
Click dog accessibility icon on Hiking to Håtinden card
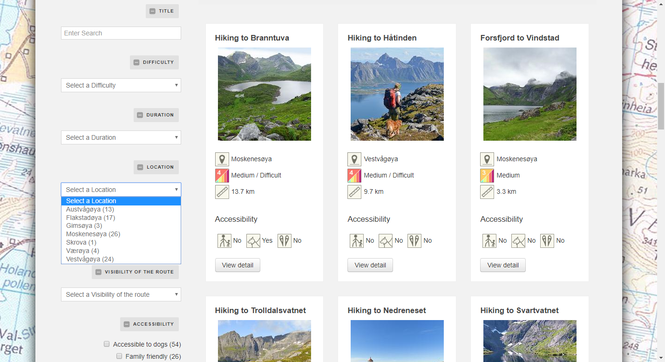point(386,241)
